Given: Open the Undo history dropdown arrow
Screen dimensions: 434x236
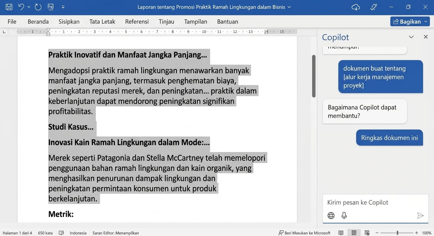Looking at the screenshot, I should click(x=29, y=7).
